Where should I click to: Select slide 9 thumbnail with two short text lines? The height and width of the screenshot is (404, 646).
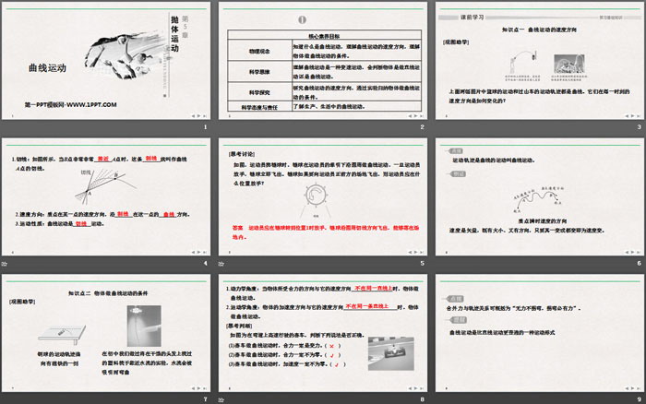(x=540, y=333)
